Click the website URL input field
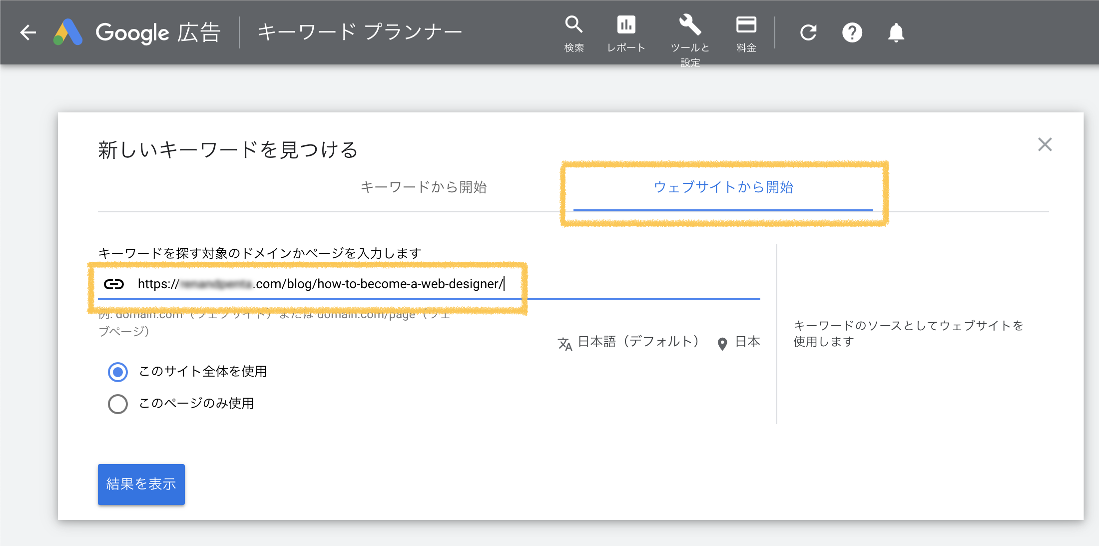 click(x=429, y=284)
